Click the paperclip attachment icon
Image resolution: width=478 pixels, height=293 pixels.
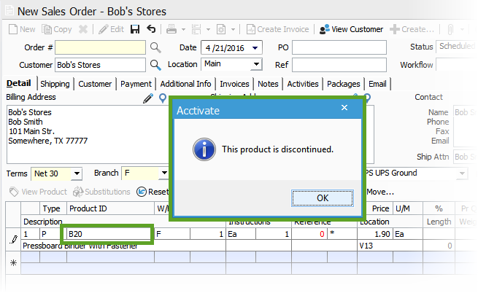(x=450, y=29)
